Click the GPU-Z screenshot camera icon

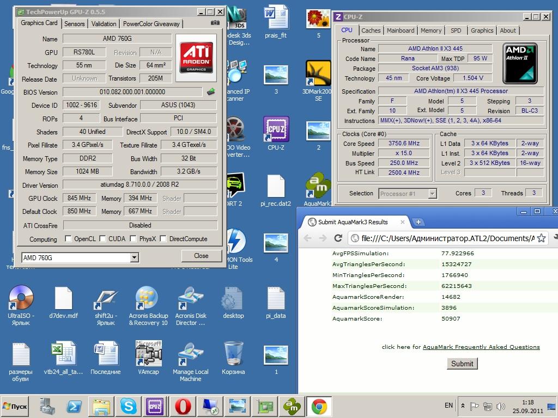click(x=215, y=23)
